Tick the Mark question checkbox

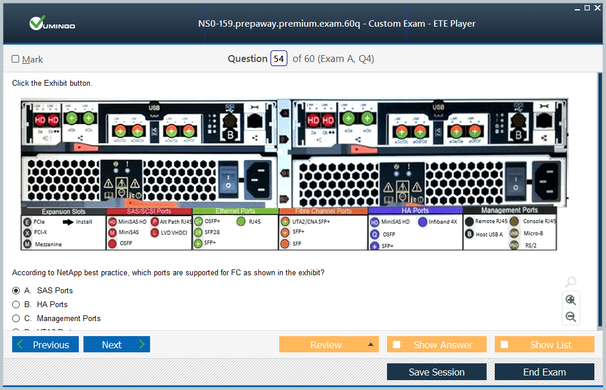16,59
